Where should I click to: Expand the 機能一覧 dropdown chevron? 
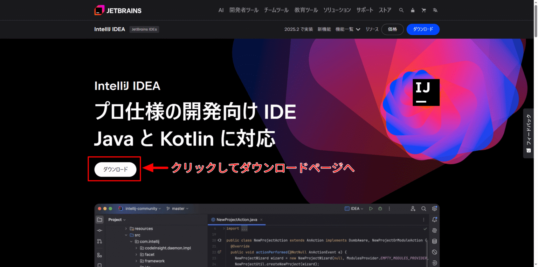(x=358, y=29)
